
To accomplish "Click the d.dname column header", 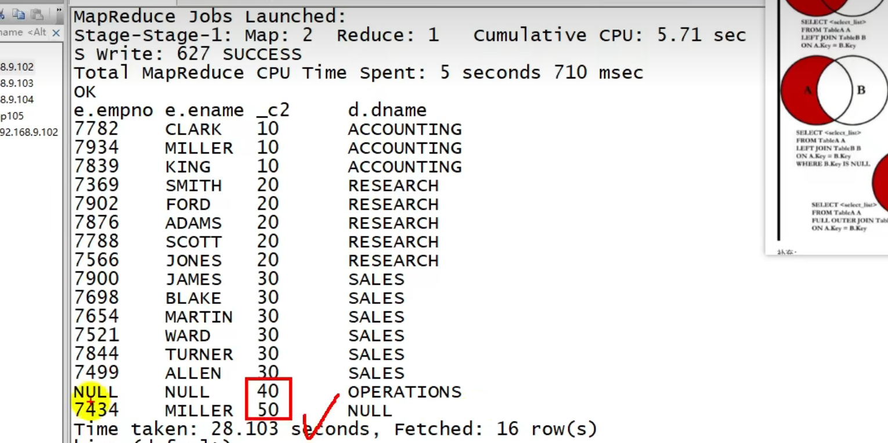I will click(387, 110).
